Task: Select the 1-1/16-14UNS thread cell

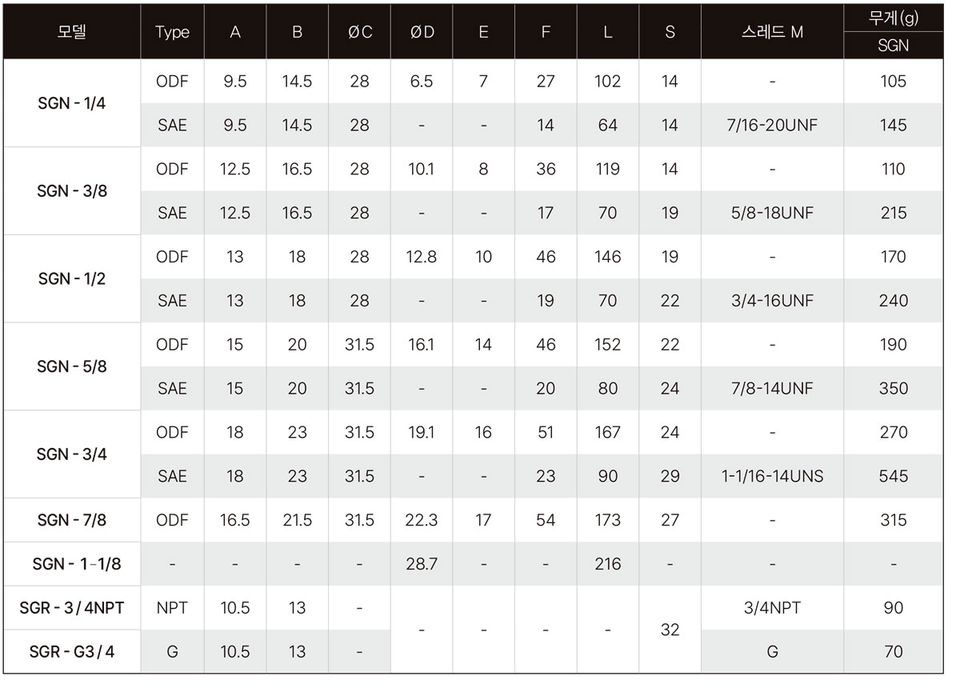Action: coord(772,477)
